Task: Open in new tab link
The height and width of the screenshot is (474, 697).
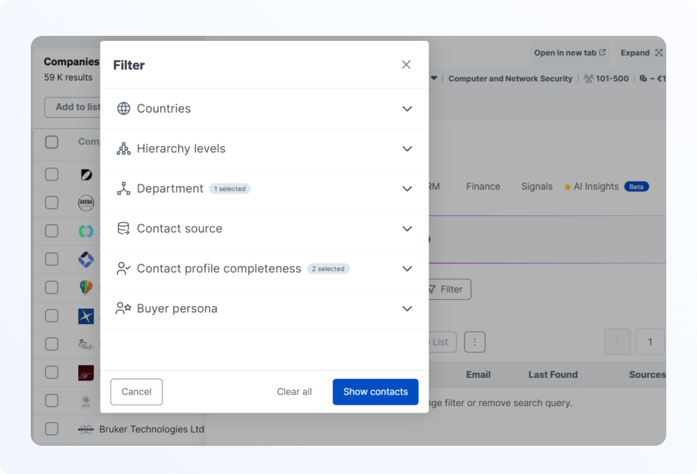Action: (570, 53)
